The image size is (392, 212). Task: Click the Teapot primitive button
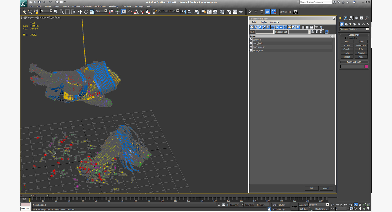(347, 57)
